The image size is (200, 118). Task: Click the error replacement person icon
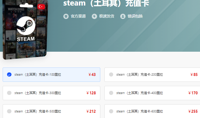(x=123, y=16)
